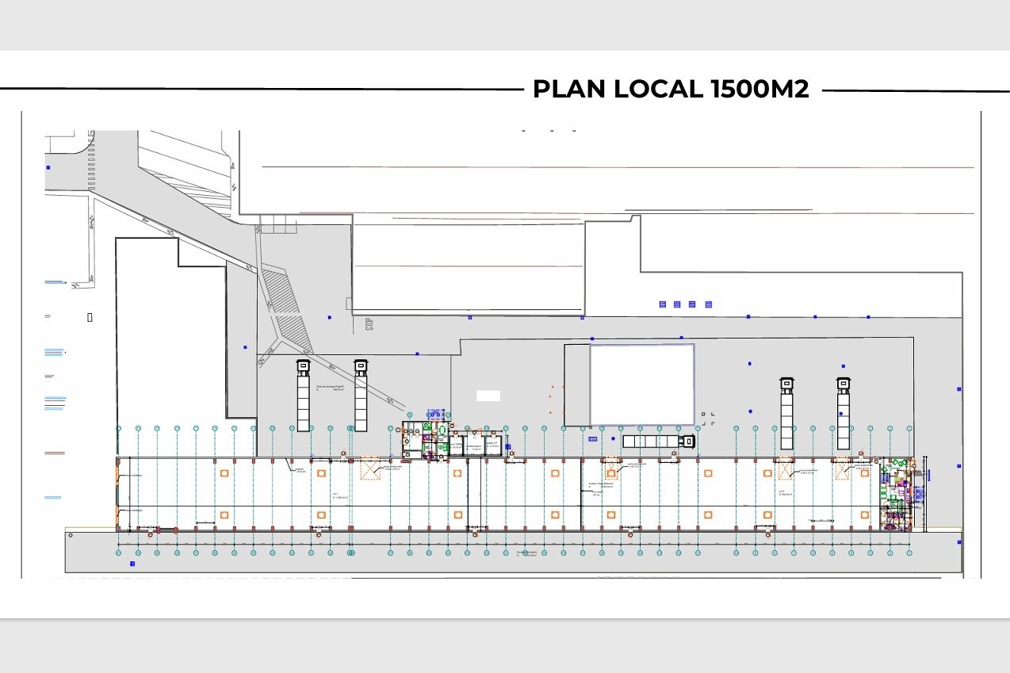
Task: Click the four corner bracket marks near white rectangle
Action: (x=707, y=419)
